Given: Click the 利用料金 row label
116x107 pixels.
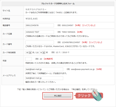Looking at the screenshot, I should coord(6,19).
